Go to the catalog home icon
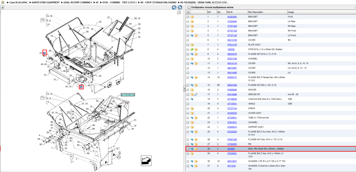Image resolution: width=356 pixels, height=172 pixels. pyautogui.click(x=2, y=2)
